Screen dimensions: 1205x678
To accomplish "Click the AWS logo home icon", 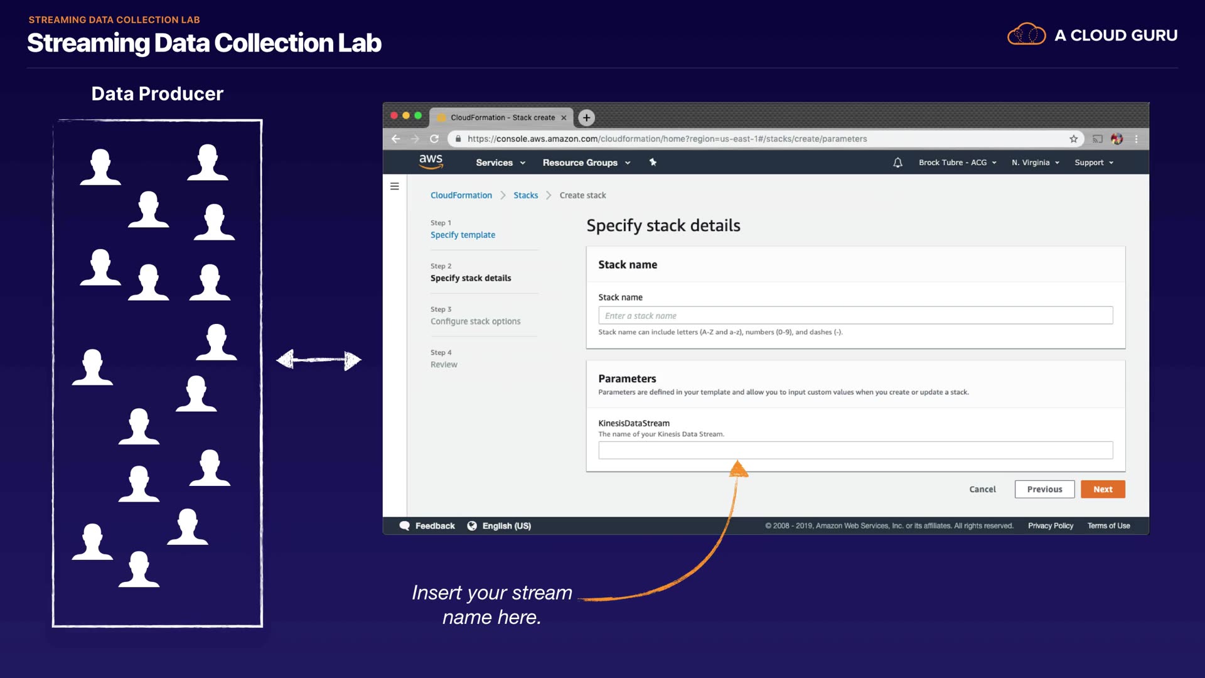I will click(x=431, y=162).
